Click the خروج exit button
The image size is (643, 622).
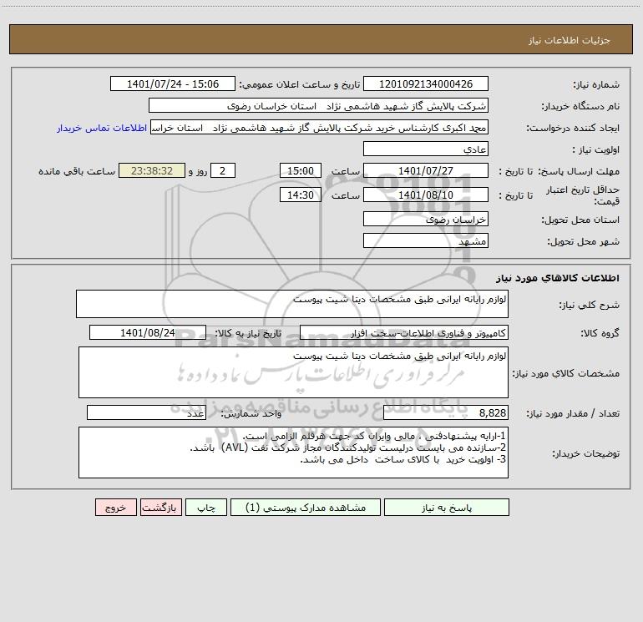(x=115, y=507)
